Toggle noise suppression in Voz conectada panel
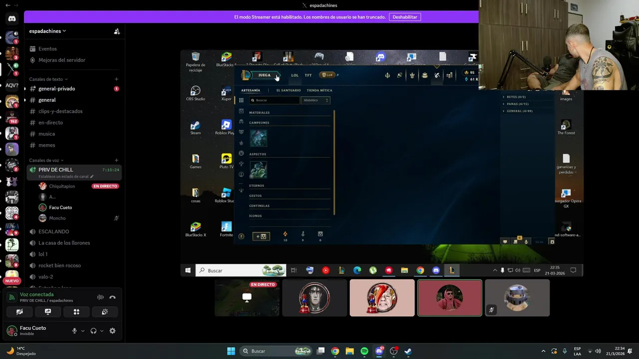Screen dimensions: 639x359 point(100,297)
